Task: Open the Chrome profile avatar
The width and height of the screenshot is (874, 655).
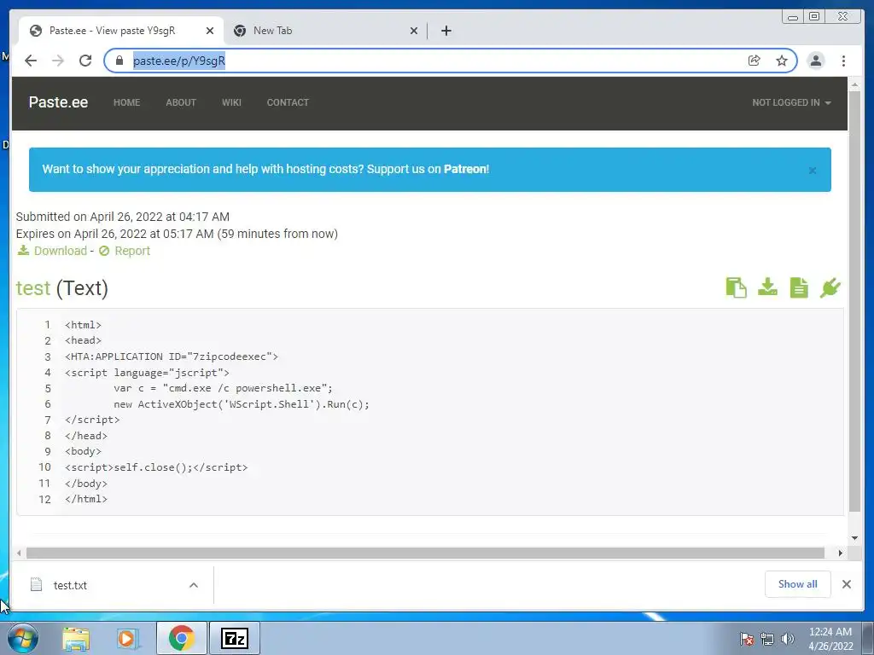Action: (815, 61)
